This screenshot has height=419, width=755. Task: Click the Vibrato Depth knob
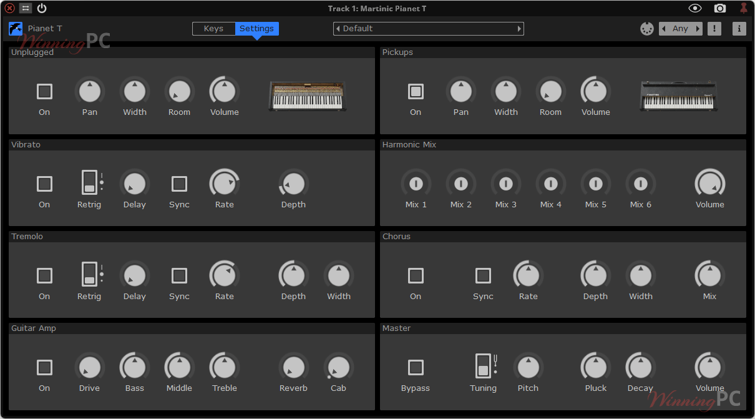[293, 184]
